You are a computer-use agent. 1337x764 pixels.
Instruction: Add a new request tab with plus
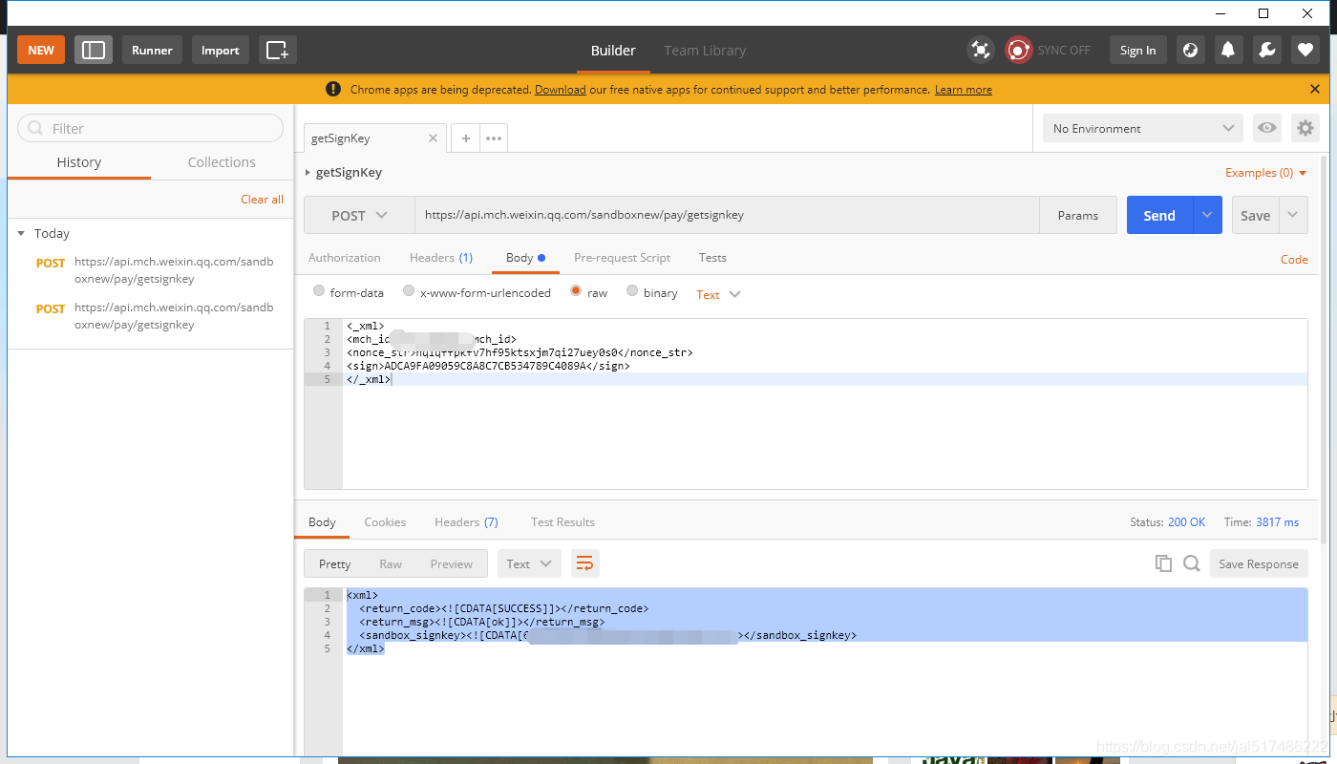pyautogui.click(x=465, y=138)
